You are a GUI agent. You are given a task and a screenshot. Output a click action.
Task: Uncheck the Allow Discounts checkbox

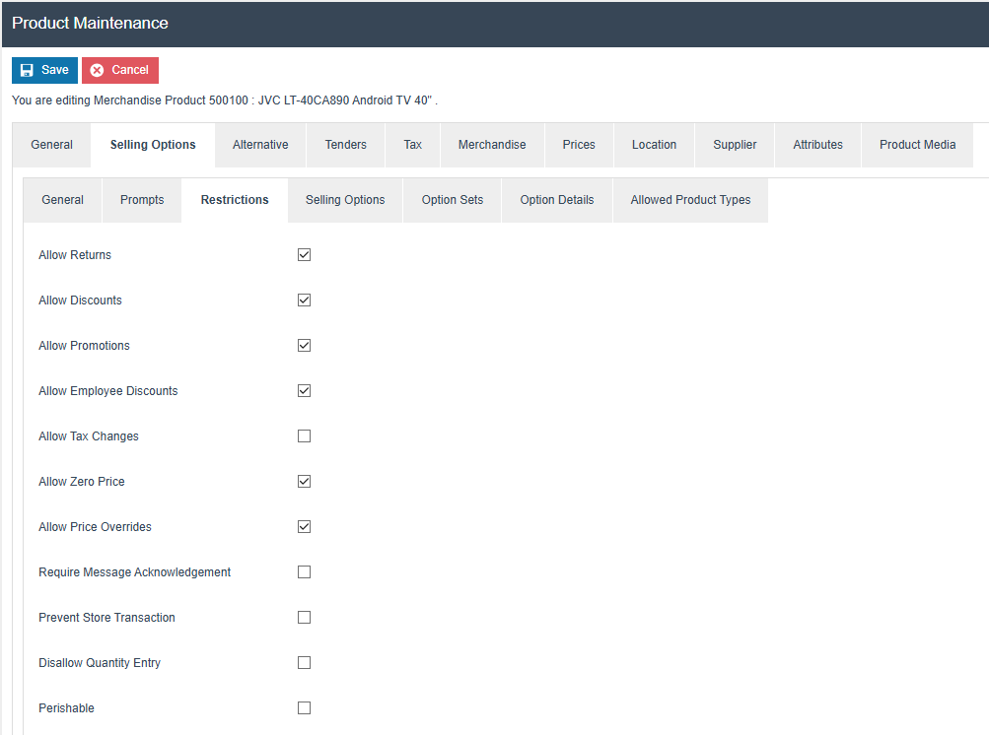pyautogui.click(x=304, y=301)
